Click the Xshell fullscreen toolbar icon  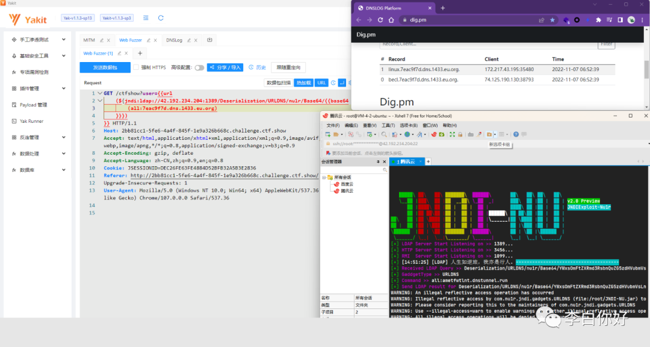(452, 134)
